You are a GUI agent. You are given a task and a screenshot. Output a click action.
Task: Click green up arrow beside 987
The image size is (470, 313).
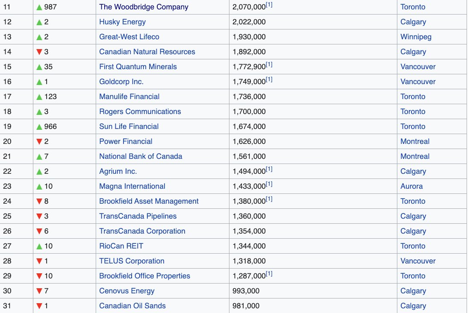(39, 7)
